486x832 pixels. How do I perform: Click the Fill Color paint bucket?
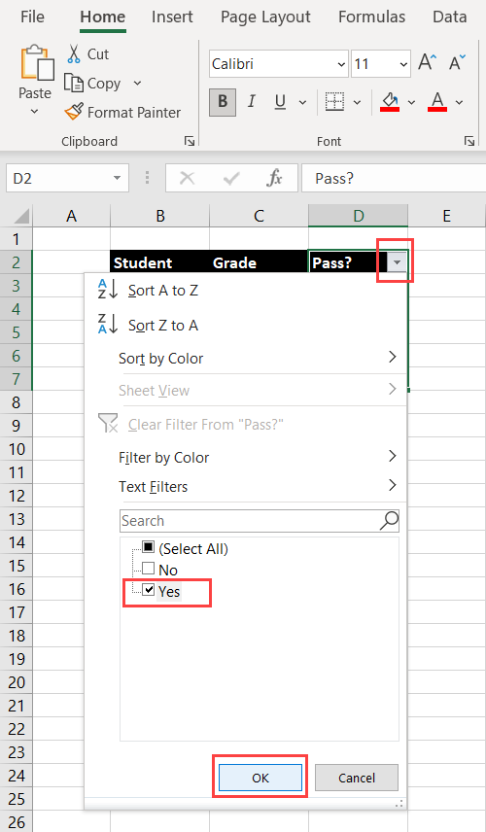(x=390, y=101)
